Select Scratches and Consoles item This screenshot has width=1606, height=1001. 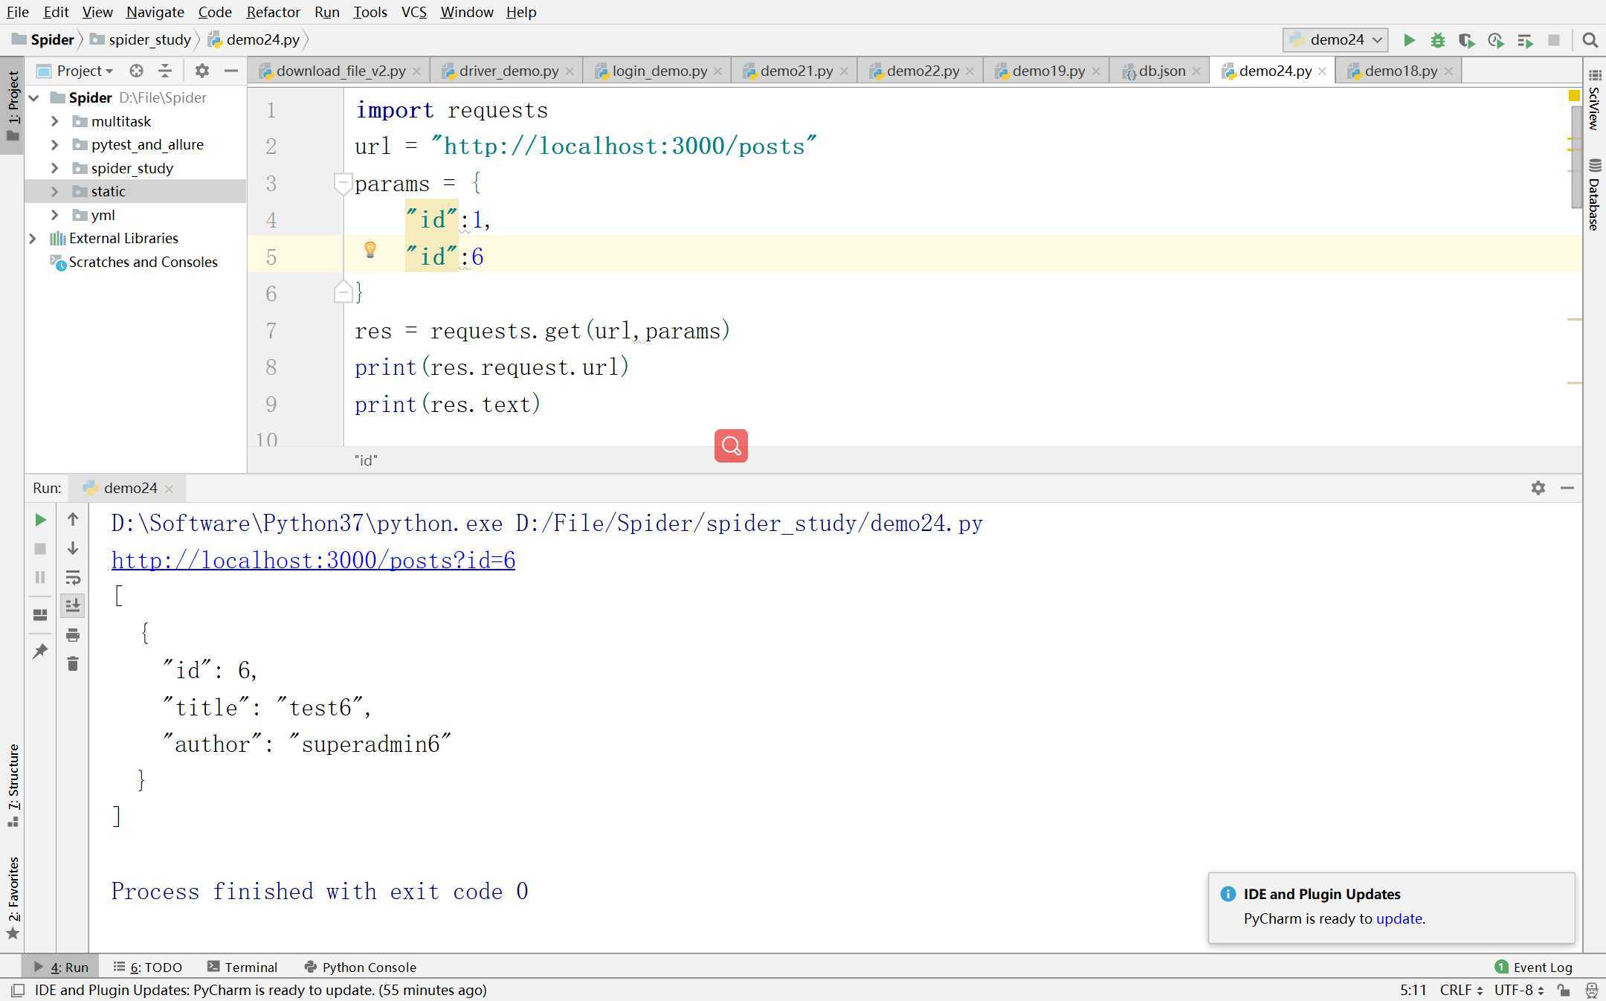point(134,262)
